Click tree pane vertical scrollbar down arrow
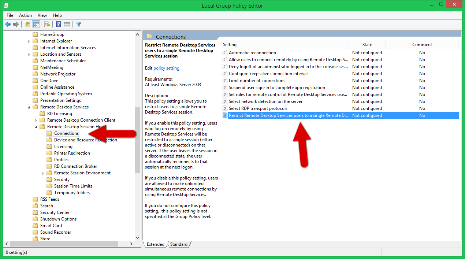 coord(138,238)
